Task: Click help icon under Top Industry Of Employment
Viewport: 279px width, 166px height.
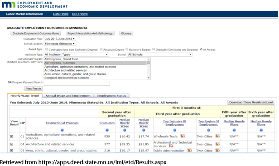Action: (x=174, y=130)
